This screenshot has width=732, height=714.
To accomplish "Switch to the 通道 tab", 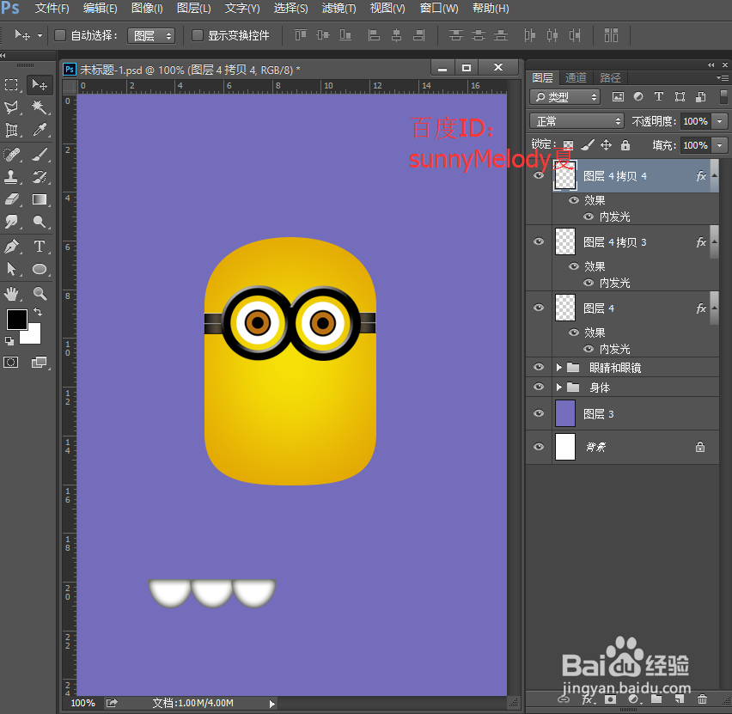I will tap(576, 77).
